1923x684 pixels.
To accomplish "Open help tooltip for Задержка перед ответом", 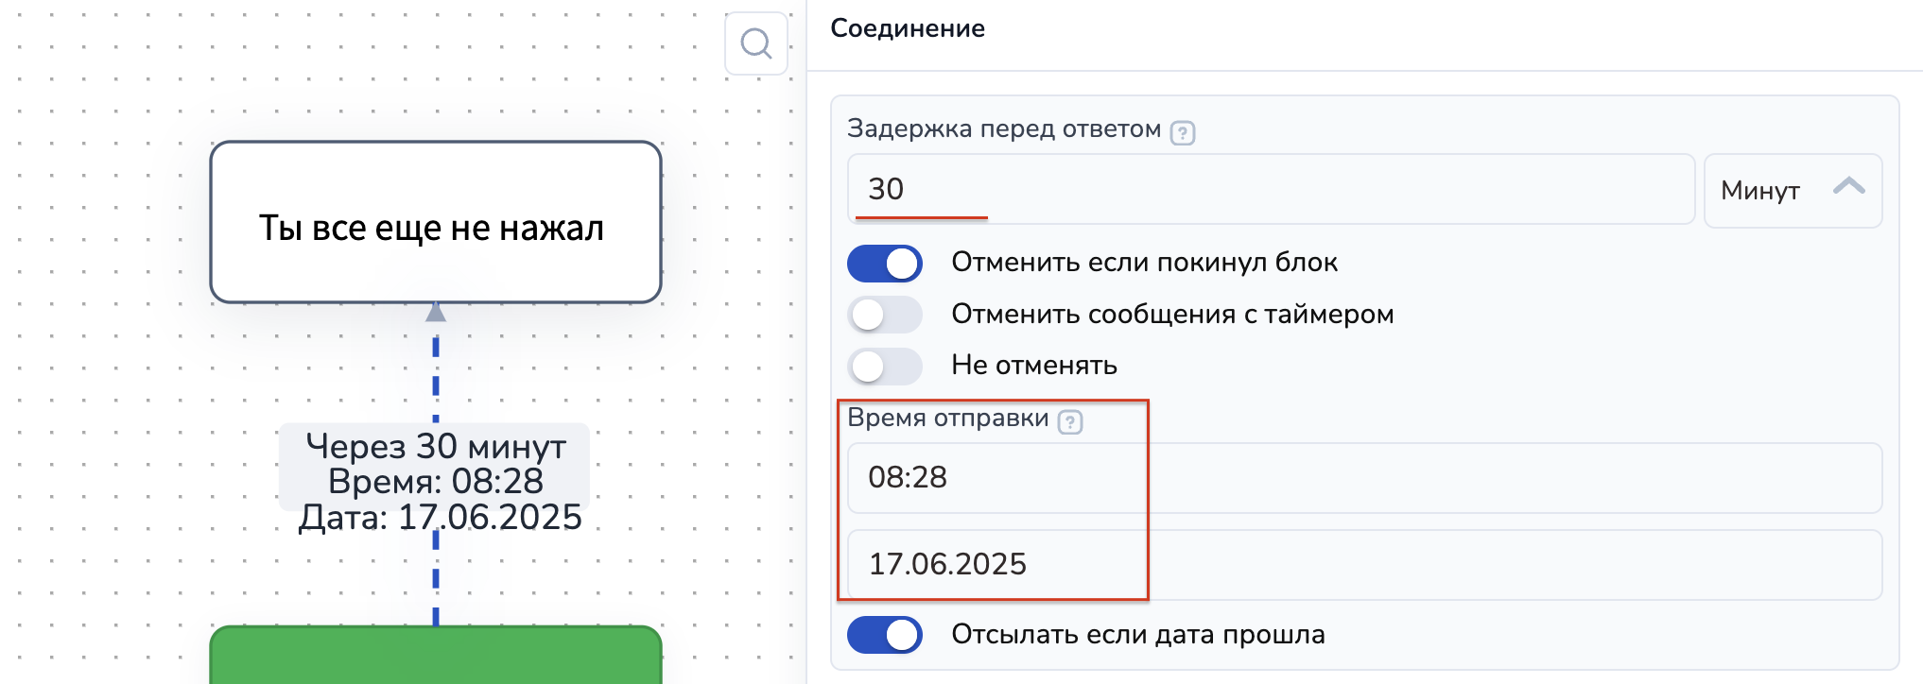I will [x=1182, y=133].
